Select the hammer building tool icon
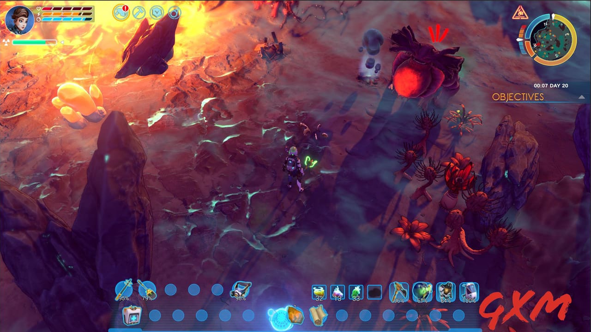The height and width of the screenshot is (332, 591). tap(139, 12)
